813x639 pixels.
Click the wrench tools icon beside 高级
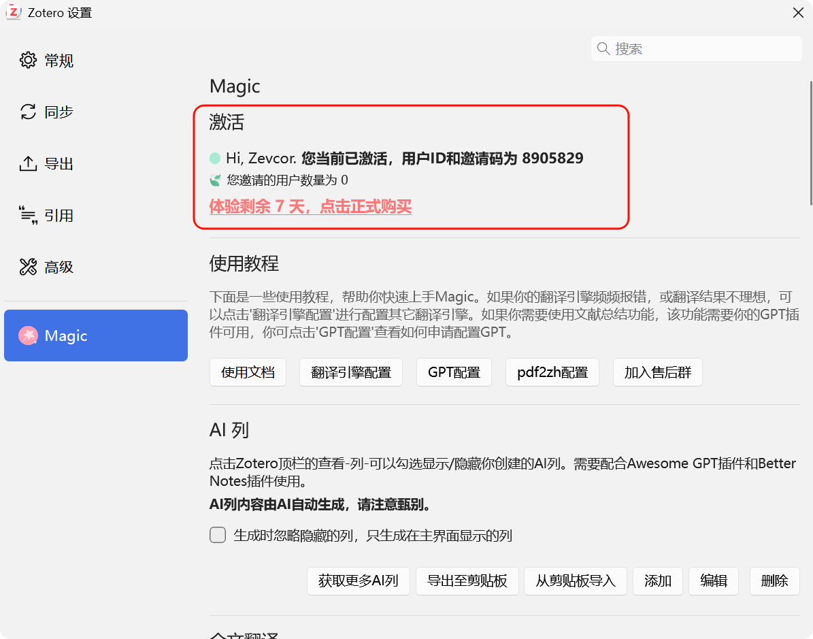[28, 267]
